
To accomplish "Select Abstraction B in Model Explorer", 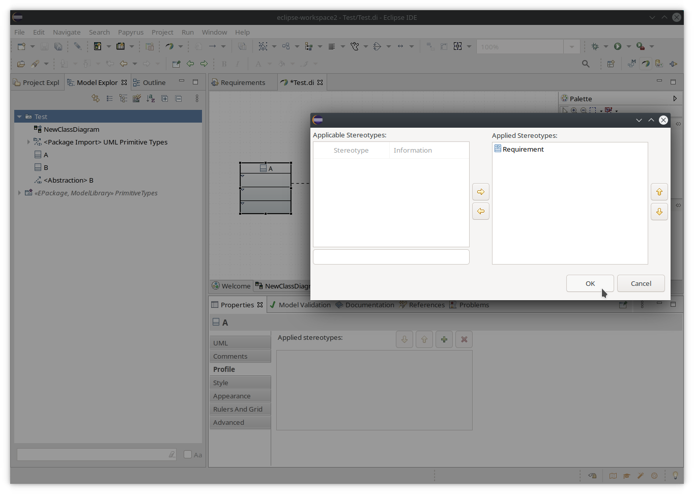I will point(64,180).
